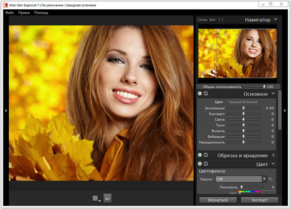291x209 pixels.
Task: Collapse the right panel with edge arrow
Action: [x=286, y=111]
